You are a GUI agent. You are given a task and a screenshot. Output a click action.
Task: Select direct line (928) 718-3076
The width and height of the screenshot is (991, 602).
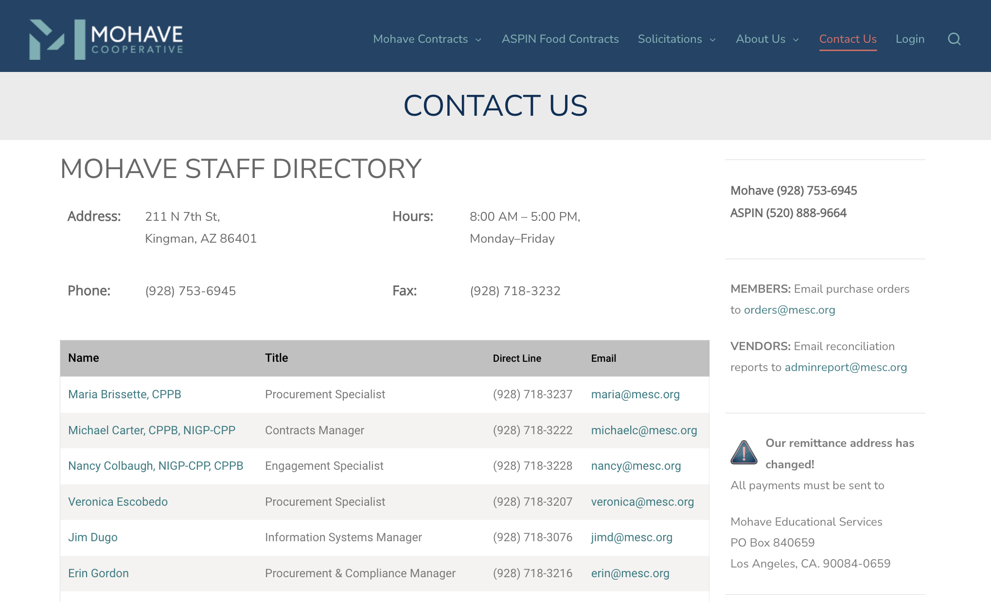[x=532, y=537]
